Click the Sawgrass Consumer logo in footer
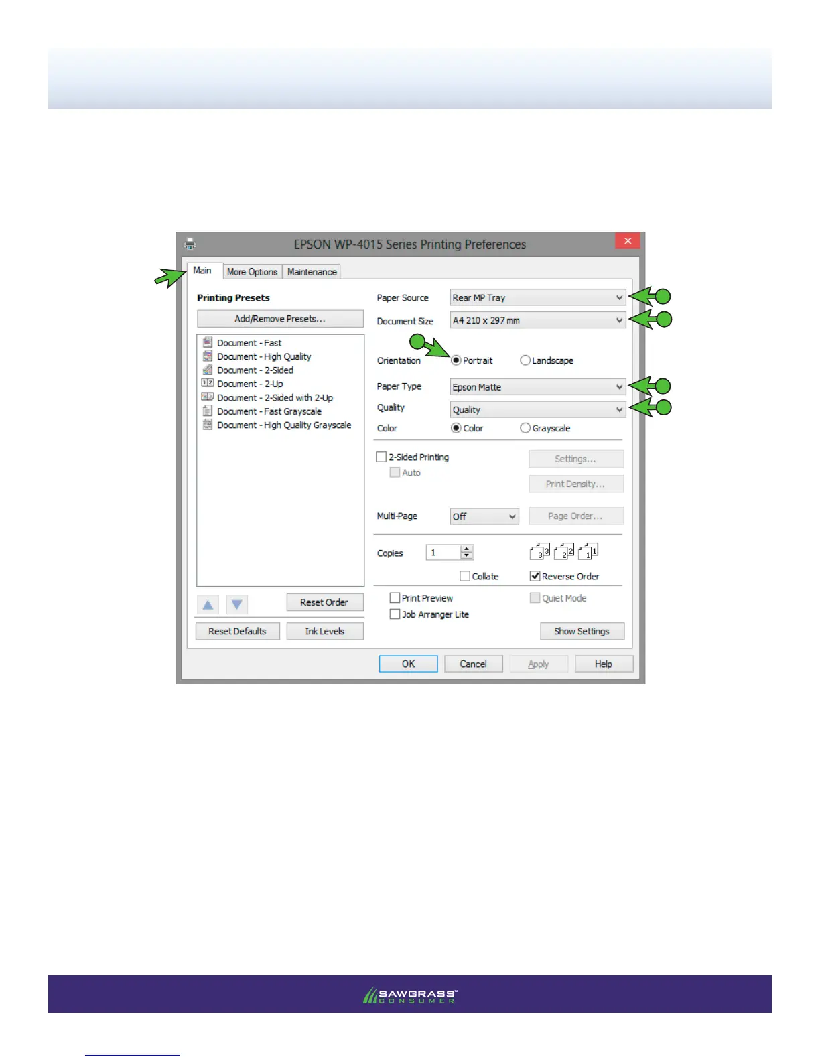This screenshot has width=820, height=1061. tap(410, 995)
